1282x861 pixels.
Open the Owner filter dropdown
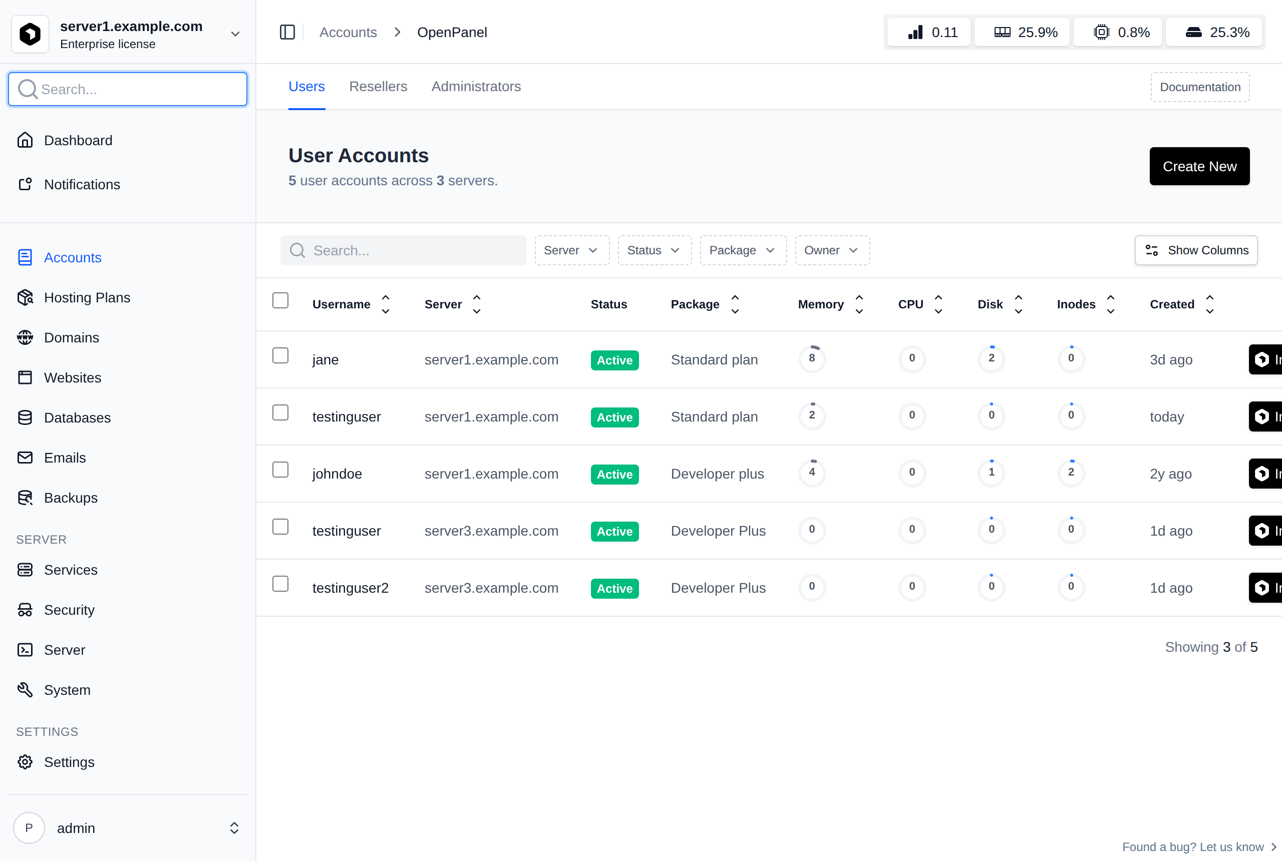click(x=832, y=250)
